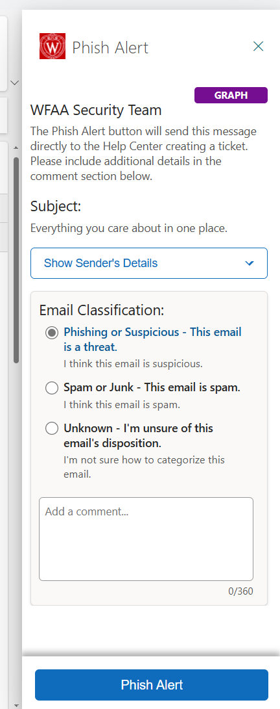
Task: Click the left pane collapse chevron
Action: (x=14, y=83)
